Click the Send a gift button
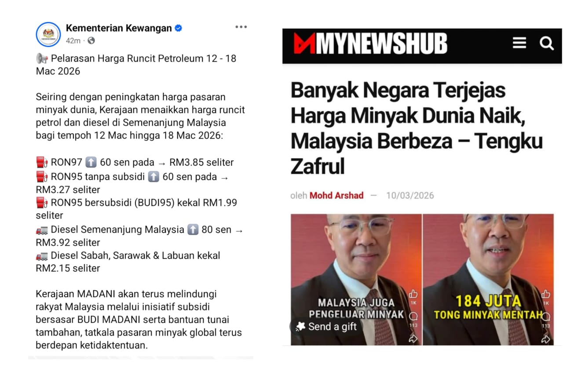The width and height of the screenshot is (563, 375). (326, 327)
